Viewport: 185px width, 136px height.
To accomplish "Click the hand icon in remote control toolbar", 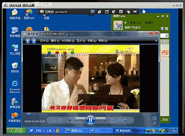I will click(128, 12).
